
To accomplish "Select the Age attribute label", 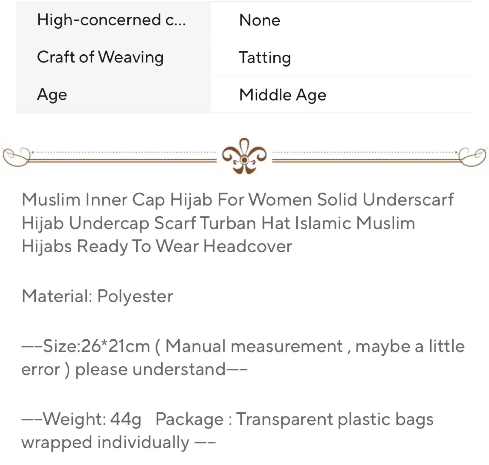I will (52, 95).
